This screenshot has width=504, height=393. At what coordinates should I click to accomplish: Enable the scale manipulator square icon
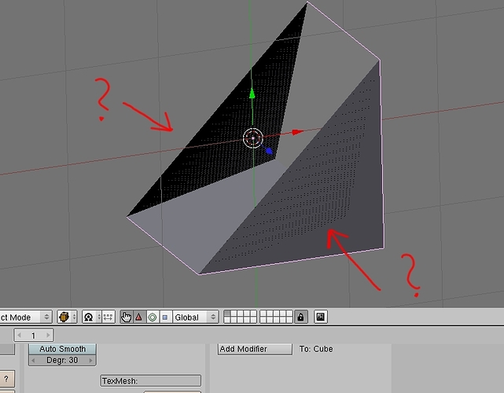[165, 318]
